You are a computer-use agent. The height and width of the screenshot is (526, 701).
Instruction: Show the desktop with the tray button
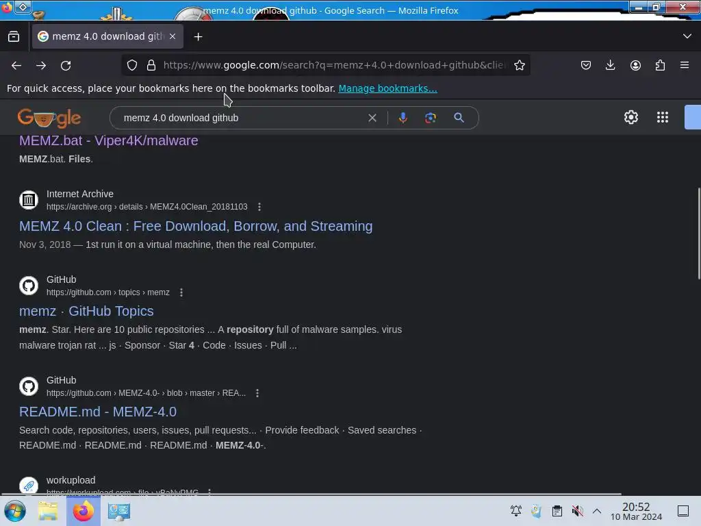pos(683,511)
